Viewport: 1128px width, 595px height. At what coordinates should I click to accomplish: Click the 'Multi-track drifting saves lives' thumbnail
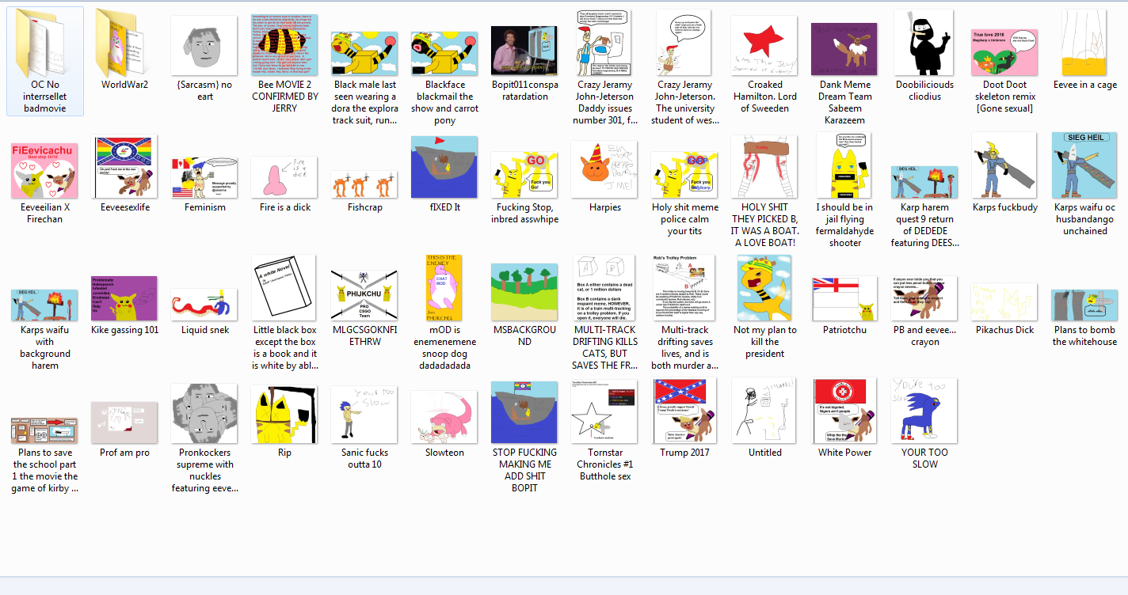coord(684,288)
